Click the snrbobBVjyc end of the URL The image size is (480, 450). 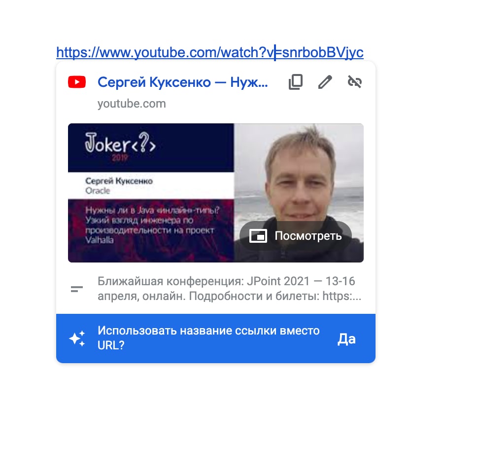(323, 52)
